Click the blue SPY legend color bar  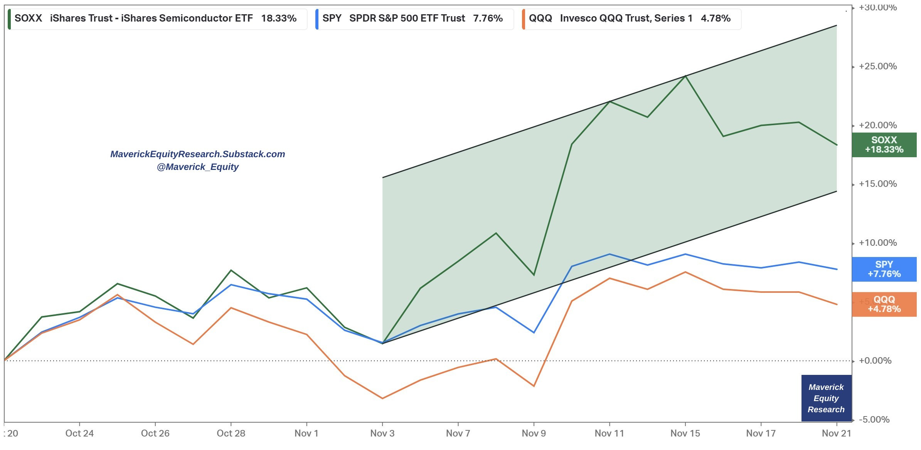[317, 19]
